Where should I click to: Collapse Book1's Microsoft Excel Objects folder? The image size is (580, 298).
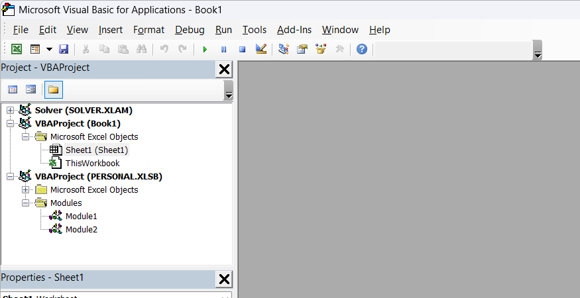(26, 137)
